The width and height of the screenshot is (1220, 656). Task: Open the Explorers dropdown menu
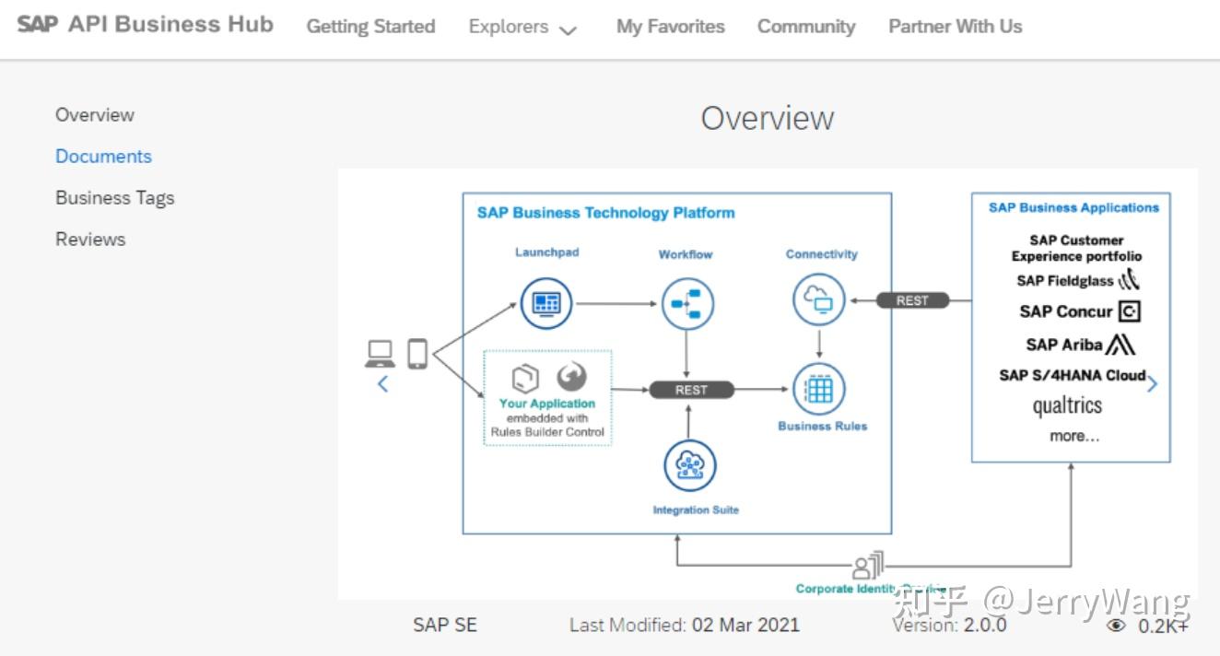tap(522, 27)
